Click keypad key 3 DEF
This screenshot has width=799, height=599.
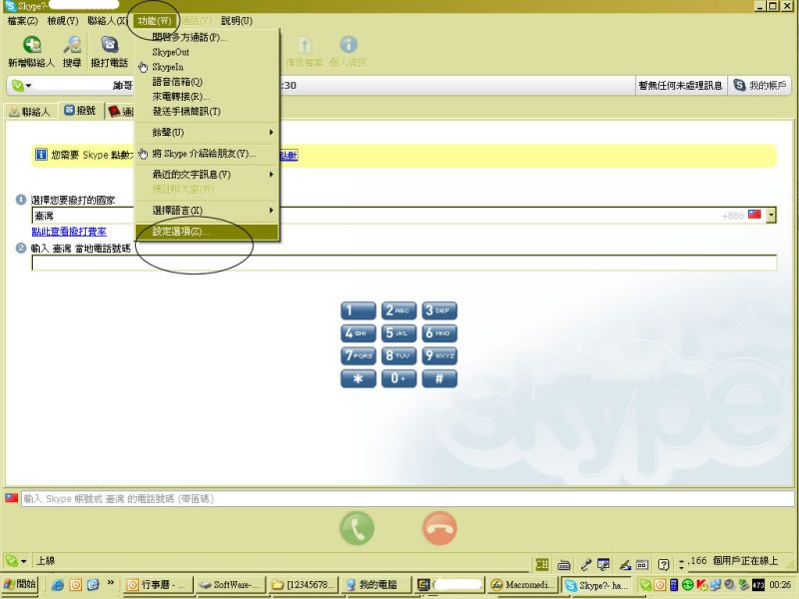point(439,310)
